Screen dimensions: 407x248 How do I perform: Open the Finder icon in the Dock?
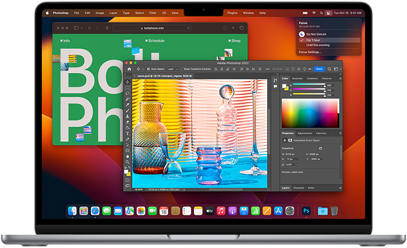(73, 211)
